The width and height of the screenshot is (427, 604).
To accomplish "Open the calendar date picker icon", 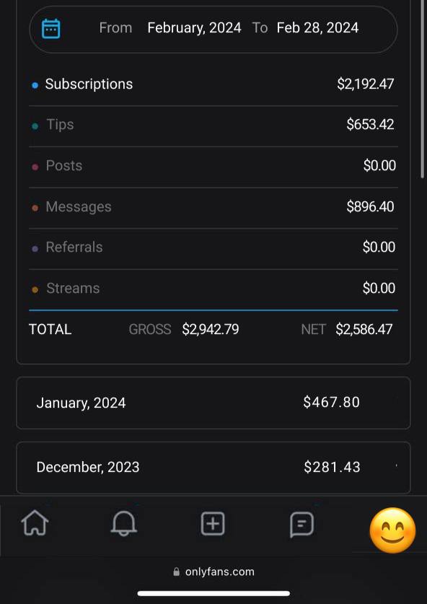I will [50, 29].
